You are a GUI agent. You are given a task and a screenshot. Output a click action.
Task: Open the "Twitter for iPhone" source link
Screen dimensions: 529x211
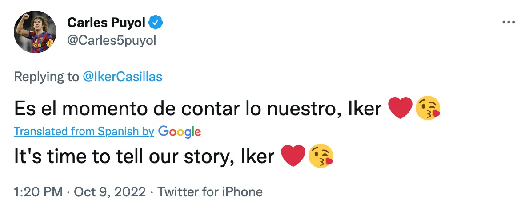[x=210, y=192]
